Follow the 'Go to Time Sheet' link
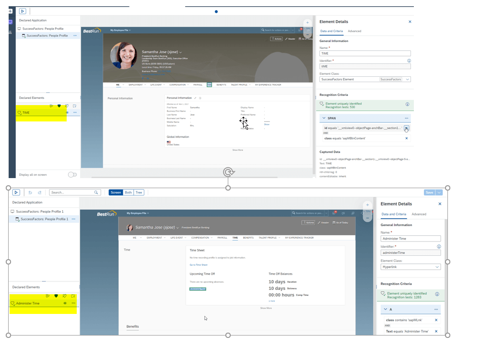The image size is (481, 348). pos(199,265)
